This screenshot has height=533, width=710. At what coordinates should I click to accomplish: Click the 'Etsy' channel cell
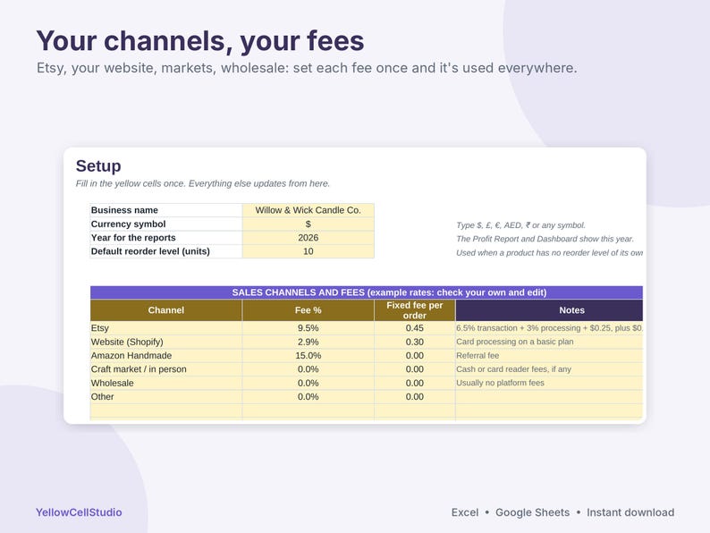166,328
